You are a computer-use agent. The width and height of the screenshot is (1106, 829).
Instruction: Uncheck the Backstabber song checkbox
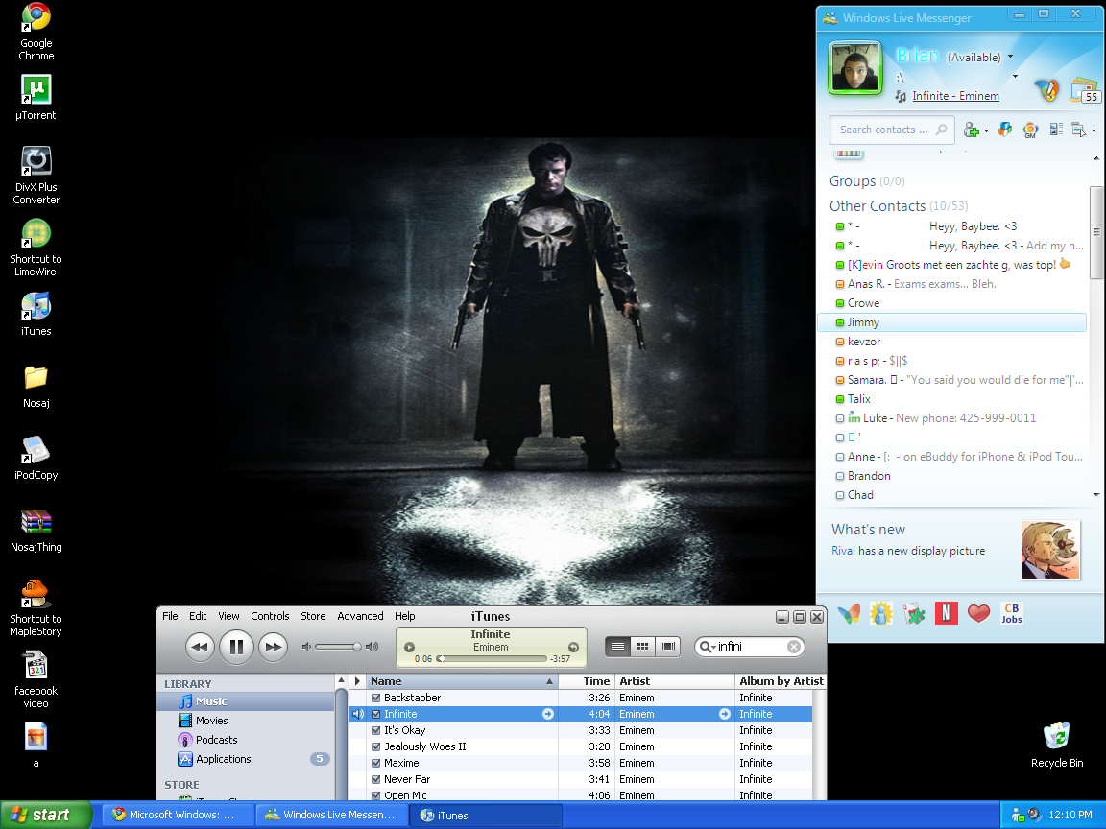376,698
